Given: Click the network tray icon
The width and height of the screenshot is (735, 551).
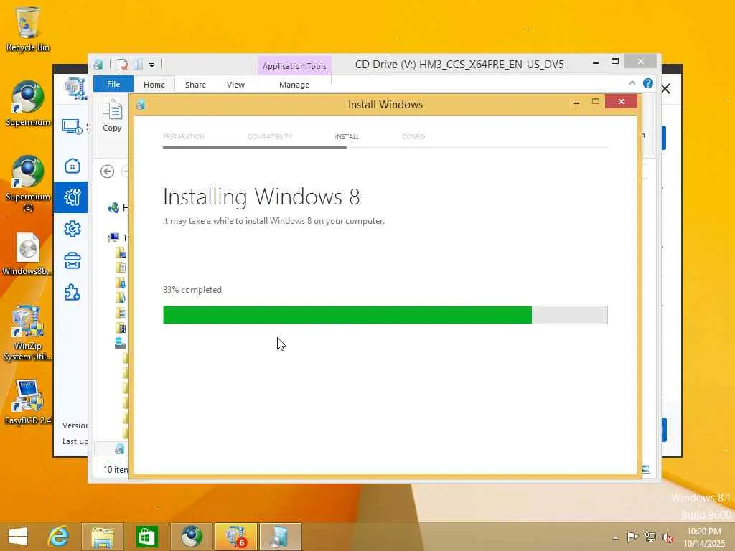Looking at the screenshot, I should coord(650,537).
